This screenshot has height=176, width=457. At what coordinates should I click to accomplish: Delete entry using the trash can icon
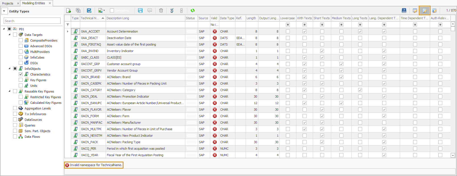[161, 10]
